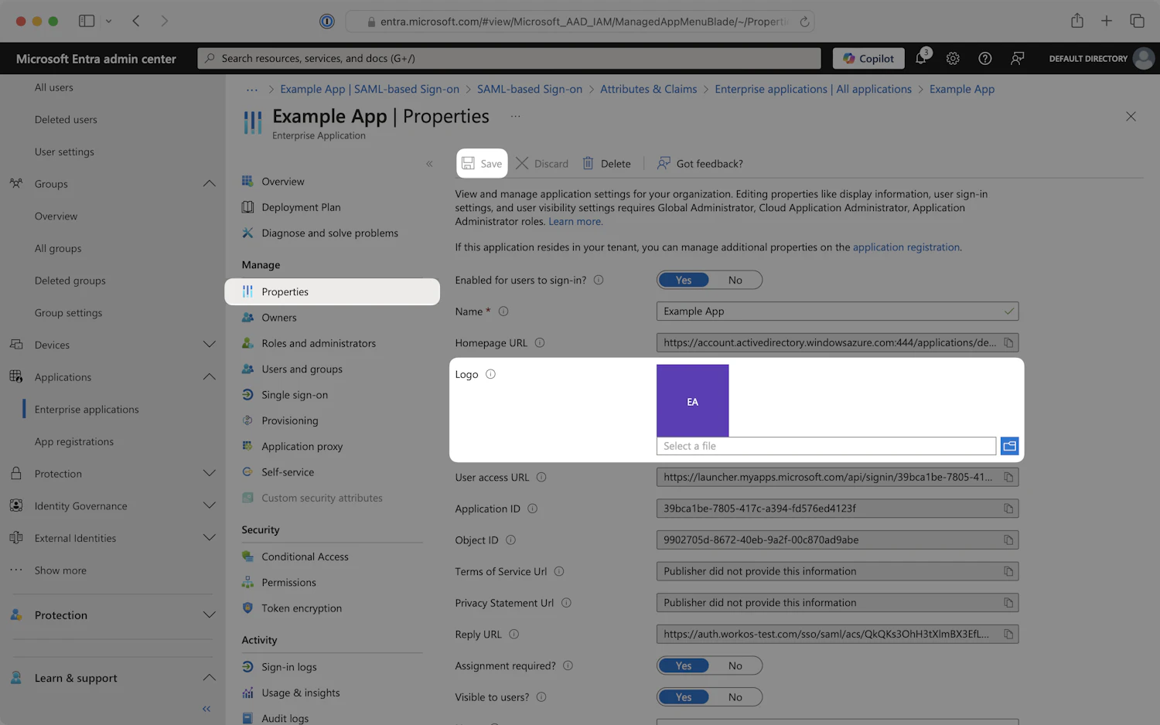Expand Identity Governance section
The image size is (1160, 725).
(209, 505)
